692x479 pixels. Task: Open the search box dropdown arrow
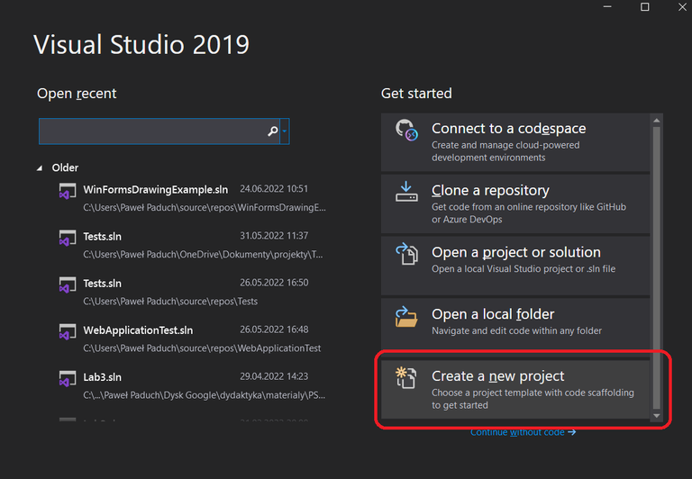(x=285, y=131)
